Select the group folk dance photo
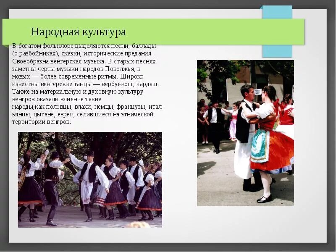This screenshot has height=252, width=336. [x=90, y=180]
